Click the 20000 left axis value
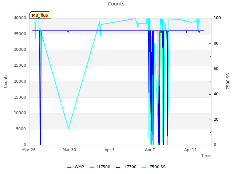 click(x=20, y=81)
